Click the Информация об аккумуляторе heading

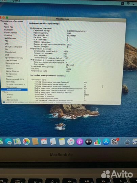click(x=45, y=24)
